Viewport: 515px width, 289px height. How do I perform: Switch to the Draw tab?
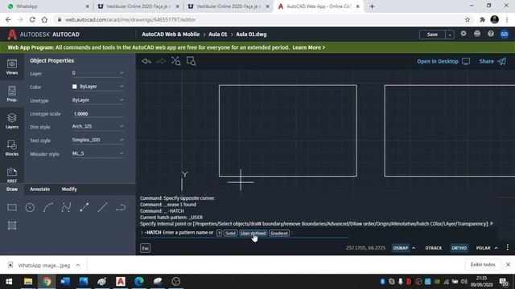click(x=12, y=189)
